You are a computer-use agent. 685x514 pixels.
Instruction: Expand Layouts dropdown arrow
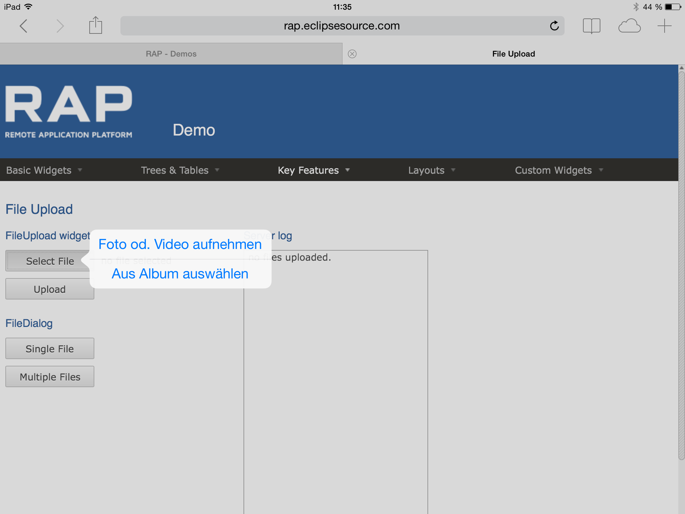[x=453, y=170]
